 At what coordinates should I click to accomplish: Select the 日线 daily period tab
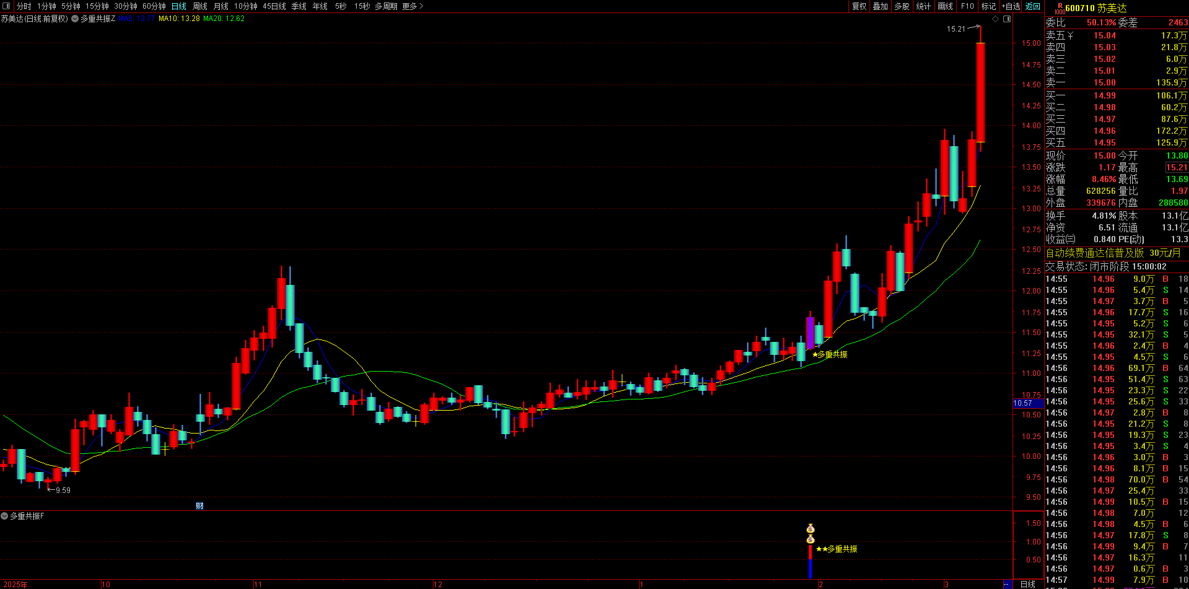tap(179, 6)
